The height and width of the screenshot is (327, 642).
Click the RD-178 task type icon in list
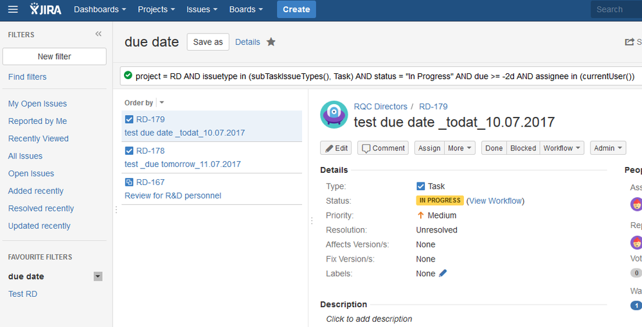pyautogui.click(x=129, y=150)
